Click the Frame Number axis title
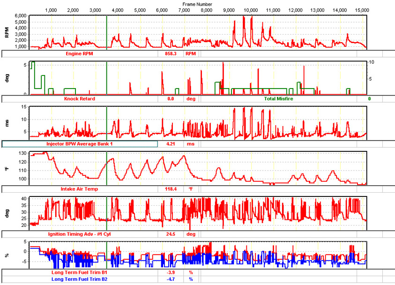 click(197, 4)
